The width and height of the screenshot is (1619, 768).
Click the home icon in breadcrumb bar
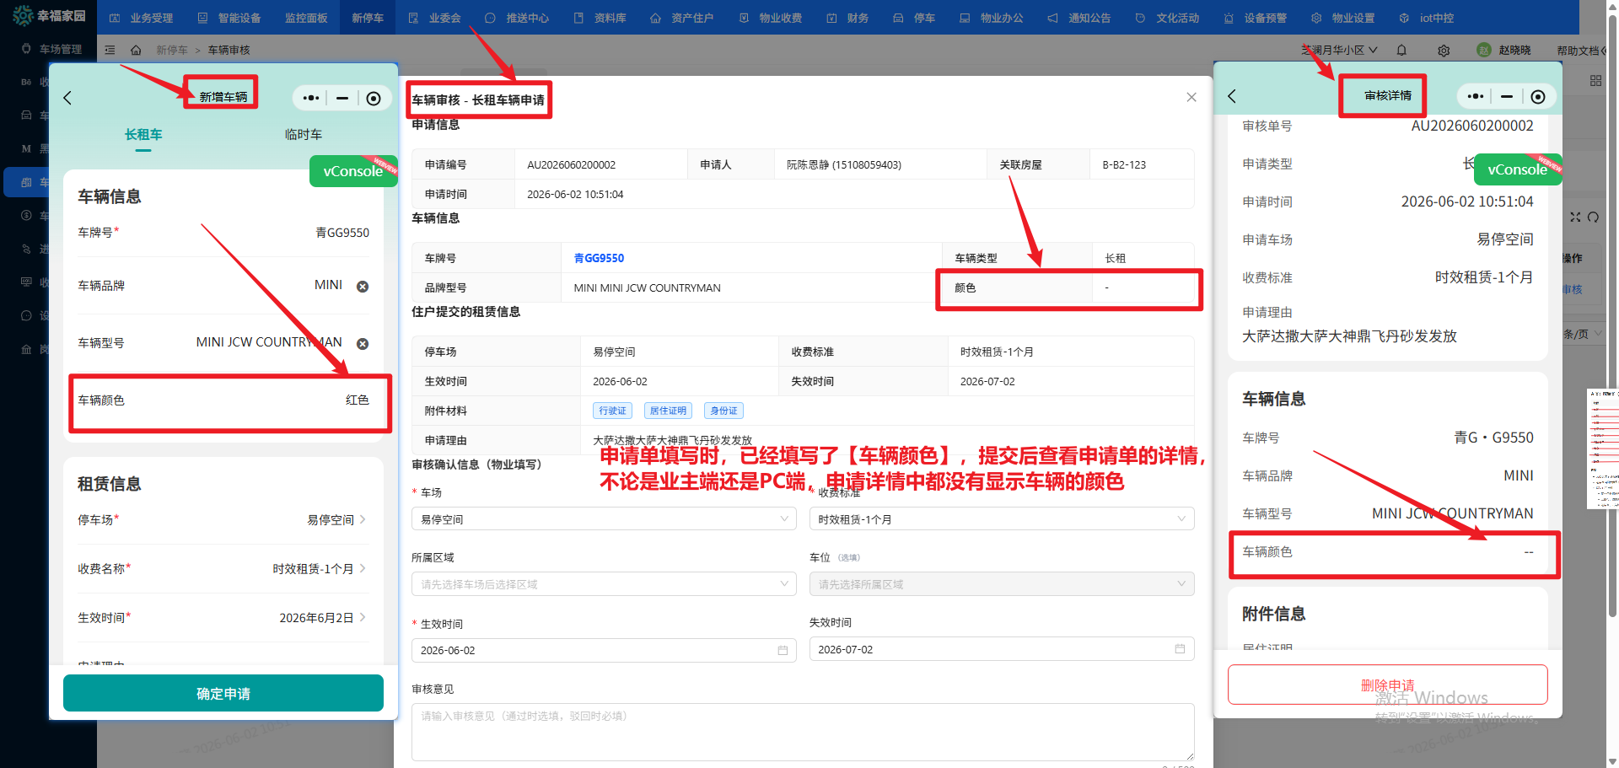136,51
